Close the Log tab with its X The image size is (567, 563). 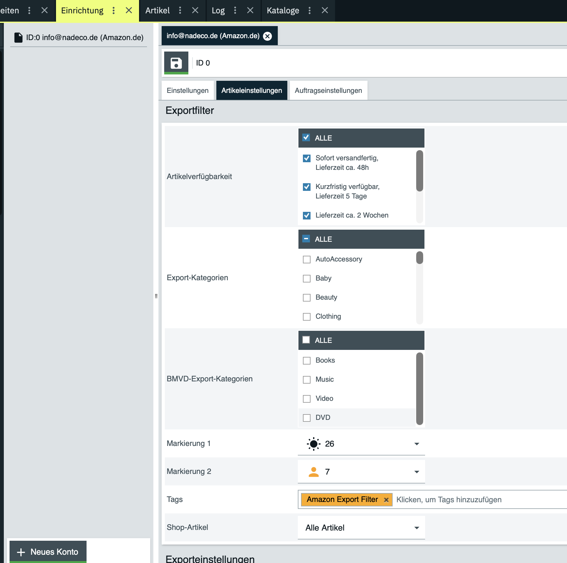click(x=250, y=10)
